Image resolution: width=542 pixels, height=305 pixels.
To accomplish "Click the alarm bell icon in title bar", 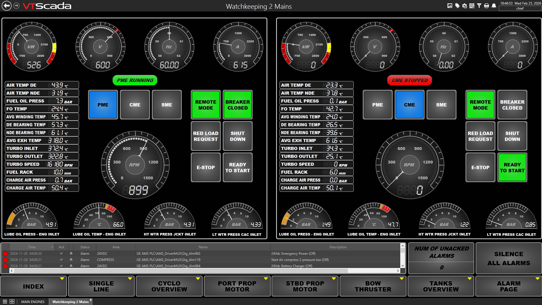I will pyautogui.click(x=494, y=6).
